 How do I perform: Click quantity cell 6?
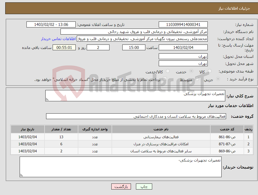(x=61, y=144)
